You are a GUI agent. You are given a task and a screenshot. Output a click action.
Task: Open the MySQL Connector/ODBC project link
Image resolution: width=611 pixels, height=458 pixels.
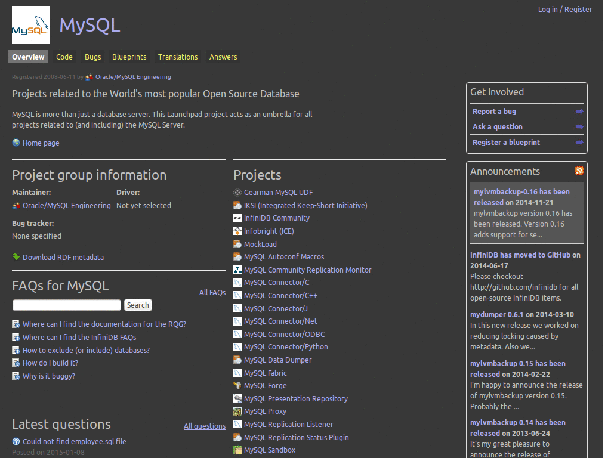tap(285, 334)
